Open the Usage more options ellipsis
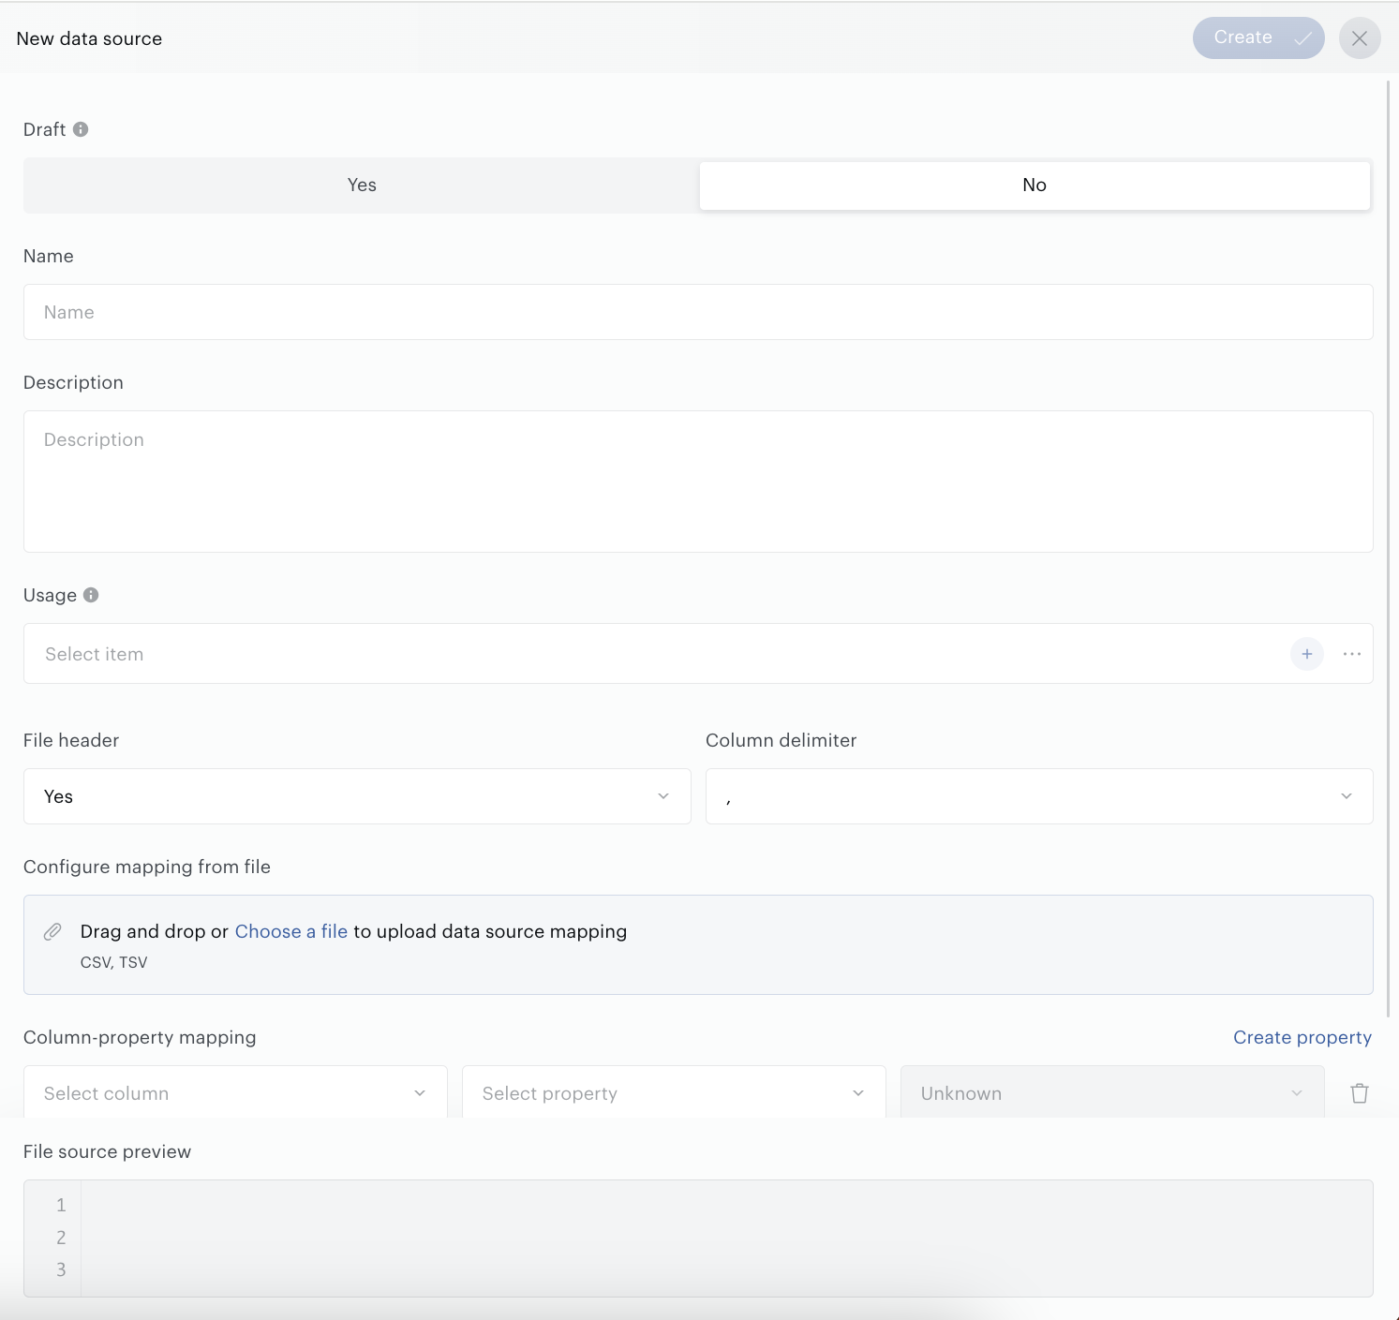The image size is (1399, 1320). click(1351, 654)
